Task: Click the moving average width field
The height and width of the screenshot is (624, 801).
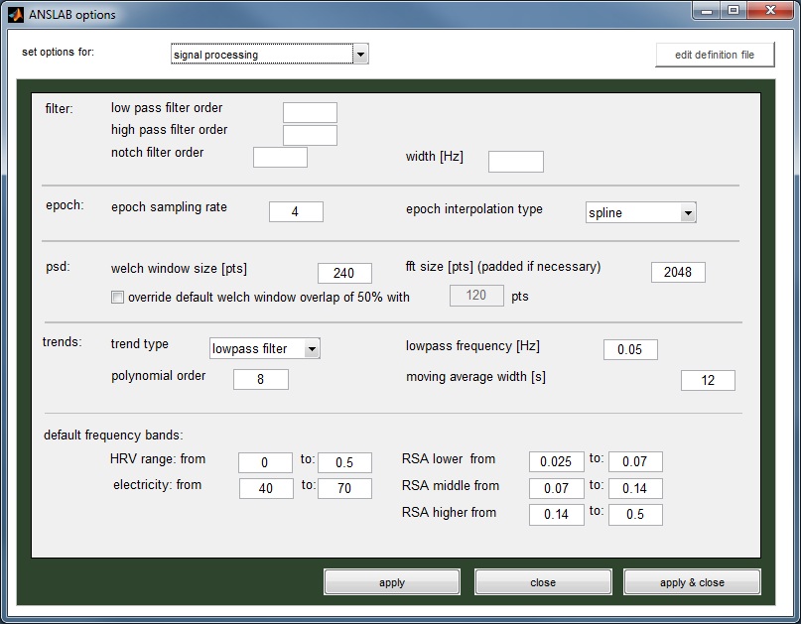Action: pos(708,380)
